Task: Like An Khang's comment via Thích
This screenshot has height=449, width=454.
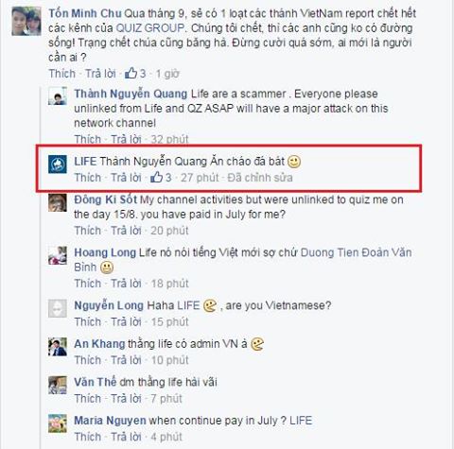Action: click(x=88, y=360)
